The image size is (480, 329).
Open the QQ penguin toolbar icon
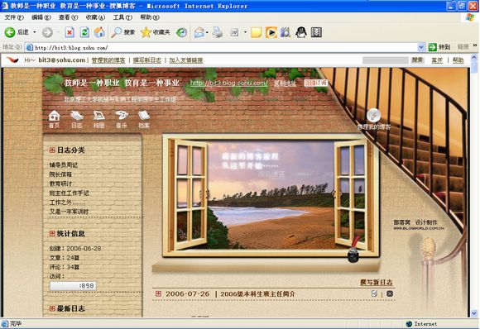pos(301,32)
